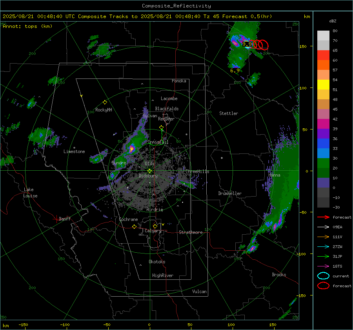Click the Red Deer city label
Screen dimensions: 353x330
tap(166, 119)
